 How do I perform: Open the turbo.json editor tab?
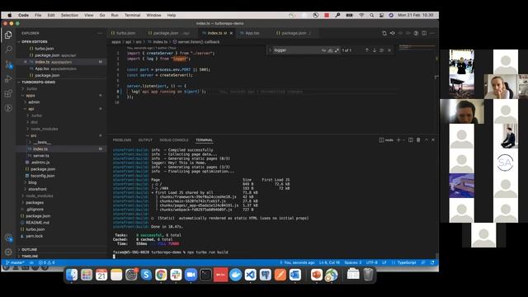tap(124, 33)
